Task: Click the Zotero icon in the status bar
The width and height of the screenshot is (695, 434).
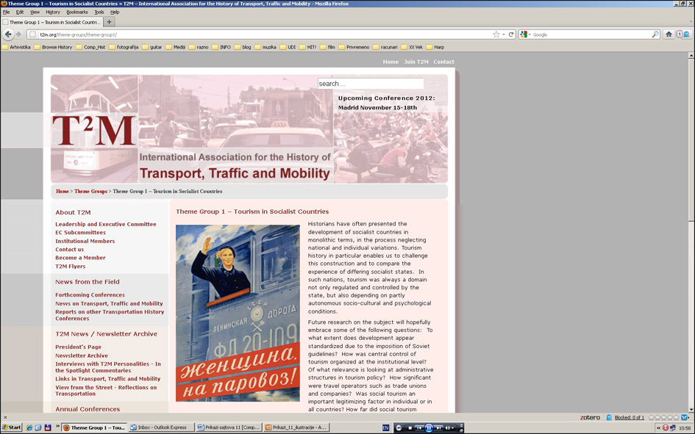Action: (589, 417)
